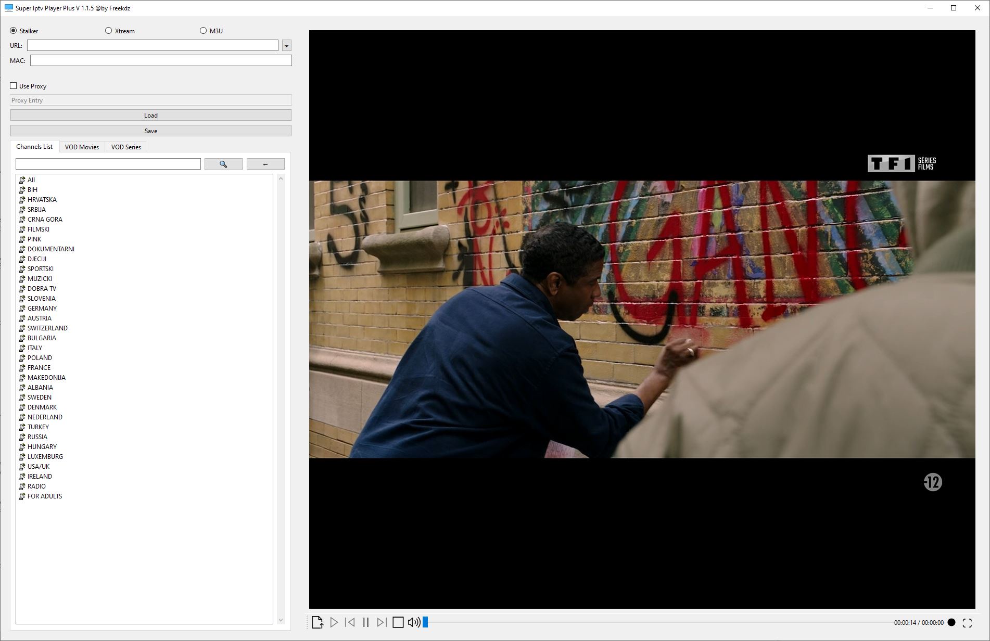The height and width of the screenshot is (641, 990).
Task: Stop playback with the square icon
Action: coord(398,622)
